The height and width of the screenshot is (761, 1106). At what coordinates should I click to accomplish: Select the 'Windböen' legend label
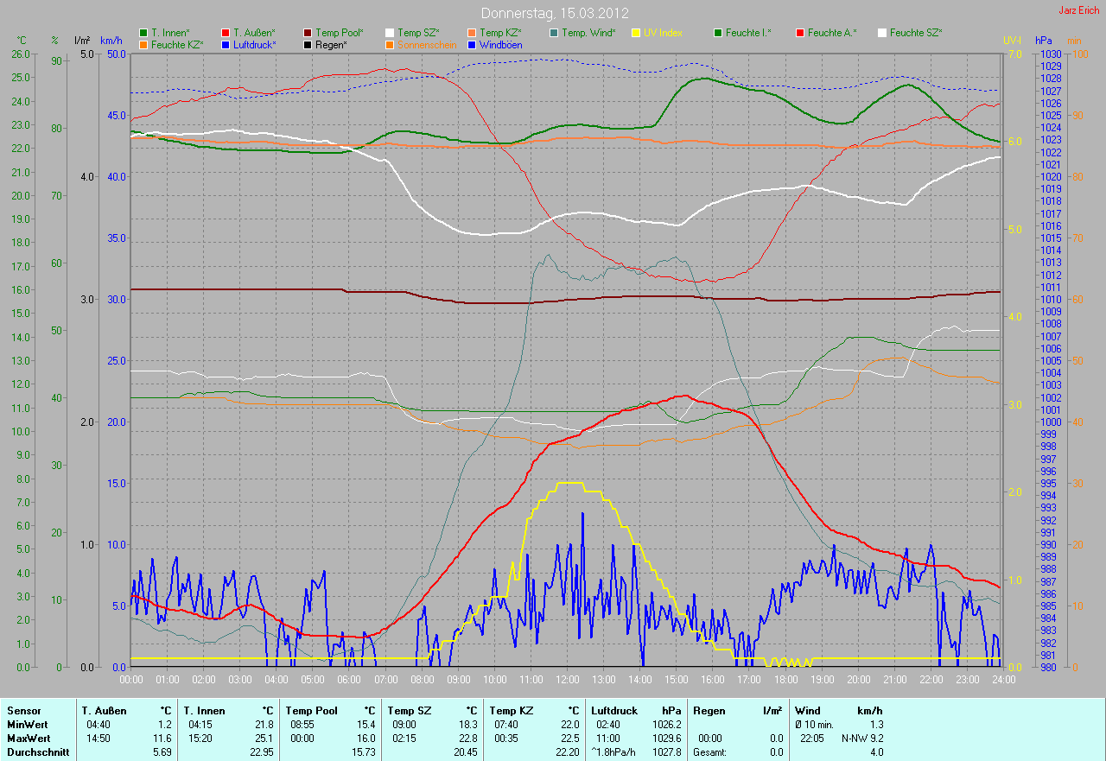(x=501, y=44)
